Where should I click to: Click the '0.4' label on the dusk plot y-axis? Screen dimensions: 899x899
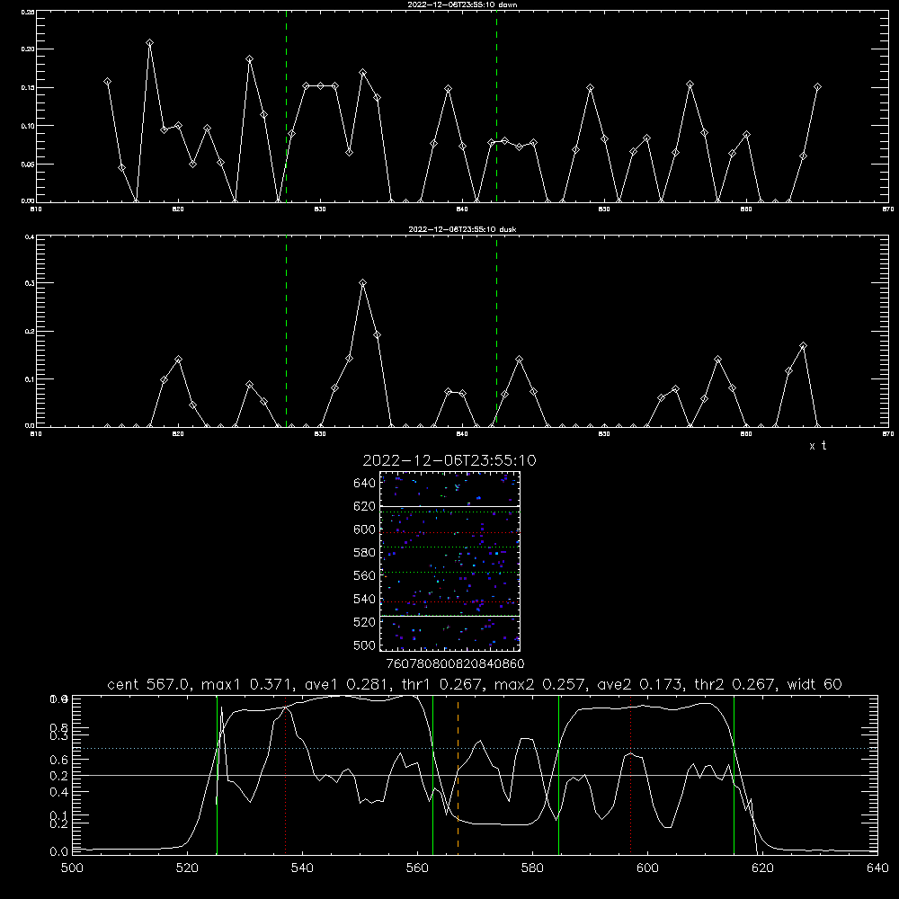click(x=30, y=236)
